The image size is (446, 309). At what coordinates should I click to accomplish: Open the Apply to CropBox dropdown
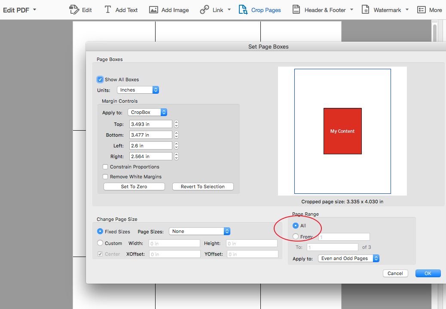(x=147, y=112)
